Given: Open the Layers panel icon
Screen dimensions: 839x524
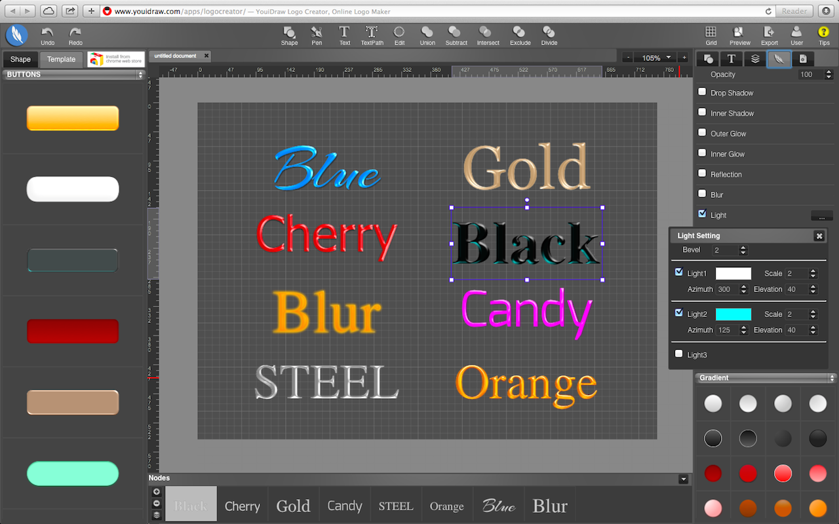Looking at the screenshot, I should point(754,58).
